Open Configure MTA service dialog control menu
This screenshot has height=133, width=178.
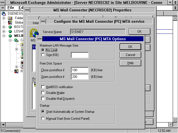pyautogui.click(x=43, y=21)
